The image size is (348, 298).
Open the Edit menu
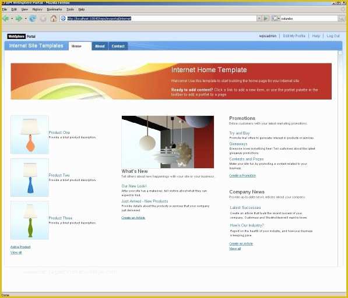14,9
